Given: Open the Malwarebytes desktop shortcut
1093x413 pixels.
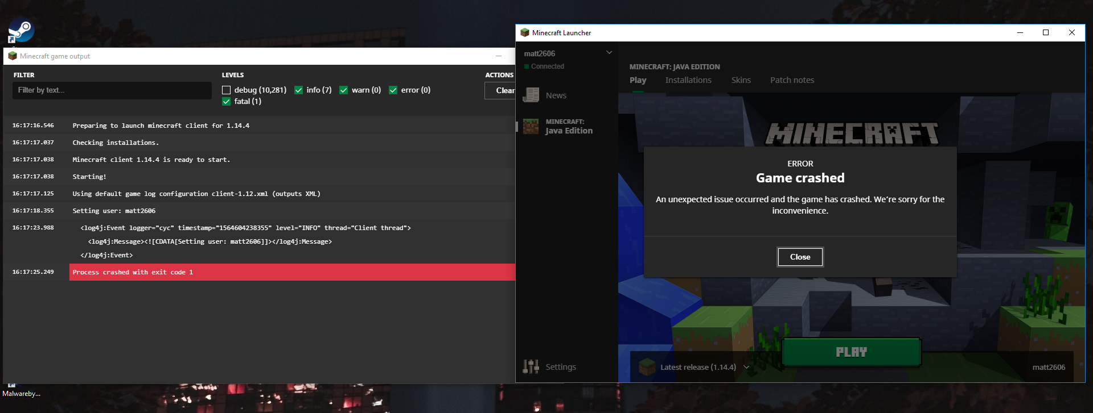Looking at the screenshot, I should (21, 390).
